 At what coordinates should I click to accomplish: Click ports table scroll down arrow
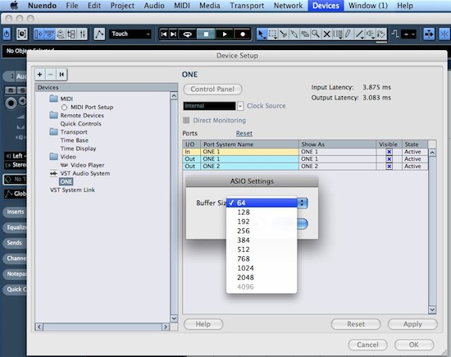click(432, 309)
